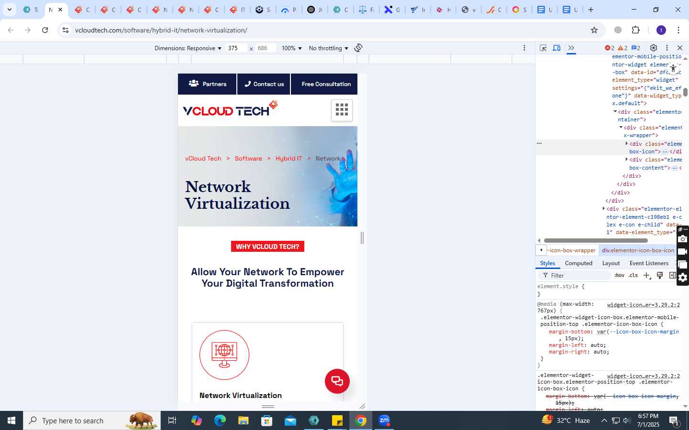Switch to the Computed tab
This screenshot has width=689, height=430.
pyautogui.click(x=578, y=263)
